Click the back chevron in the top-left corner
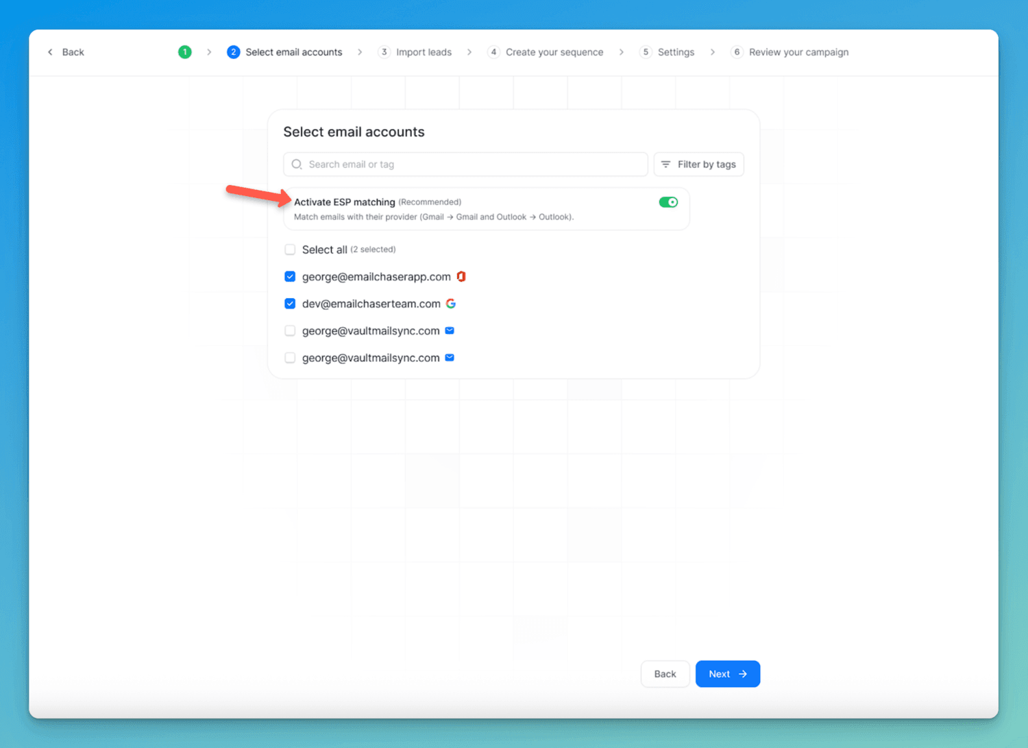Viewport: 1028px width, 748px height. pyautogui.click(x=49, y=51)
